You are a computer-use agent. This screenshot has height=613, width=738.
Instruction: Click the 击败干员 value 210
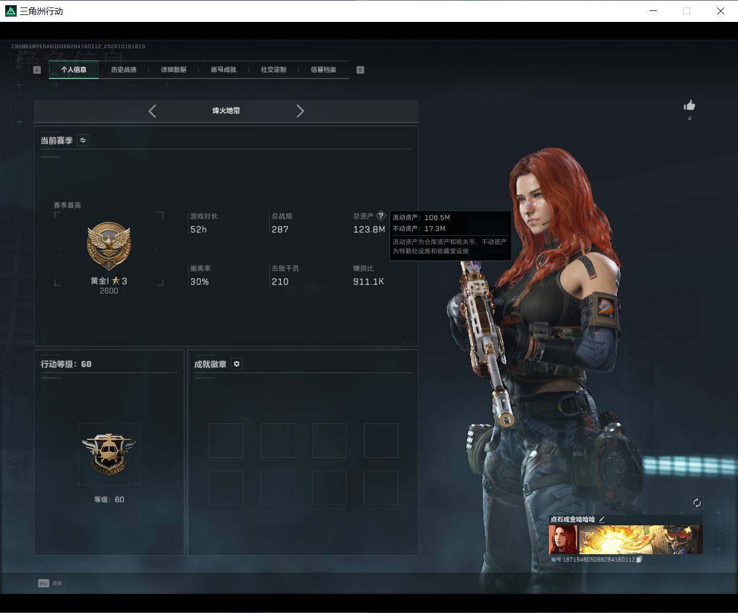tap(280, 282)
